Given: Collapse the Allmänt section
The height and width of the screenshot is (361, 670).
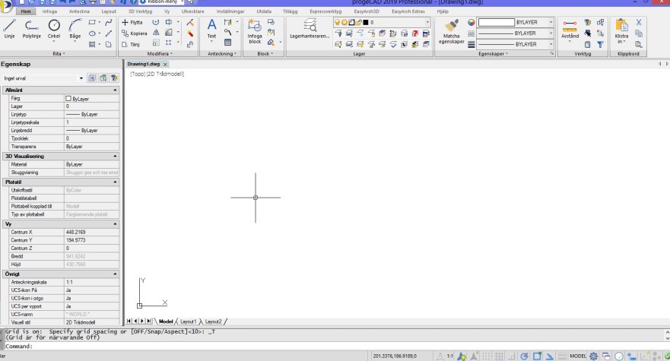Looking at the screenshot, I should tap(115, 90).
